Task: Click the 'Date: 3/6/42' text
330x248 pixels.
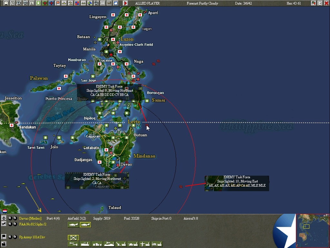Action: (x=244, y=3)
